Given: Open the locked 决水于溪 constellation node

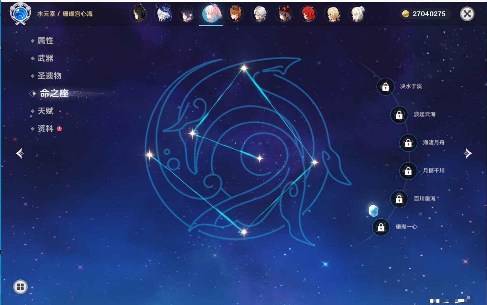Looking at the screenshot, I should (385, 87).
